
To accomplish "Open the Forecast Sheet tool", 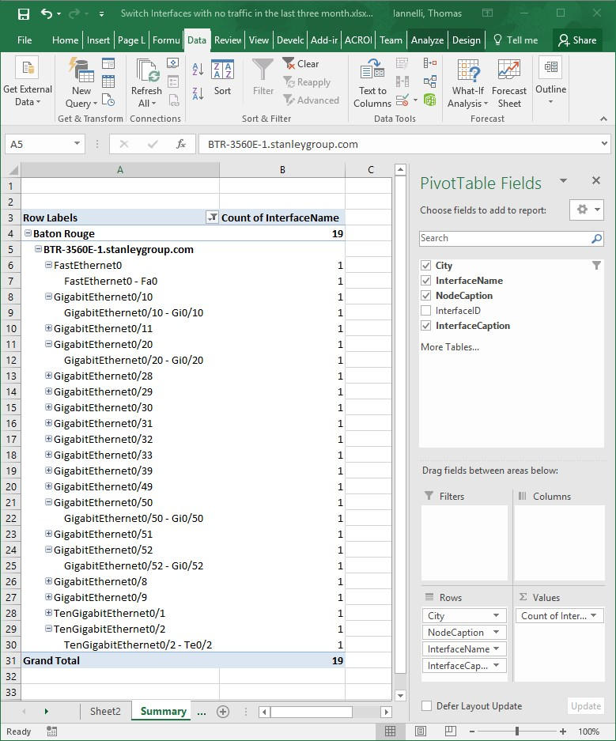I will tap(509, 85).
